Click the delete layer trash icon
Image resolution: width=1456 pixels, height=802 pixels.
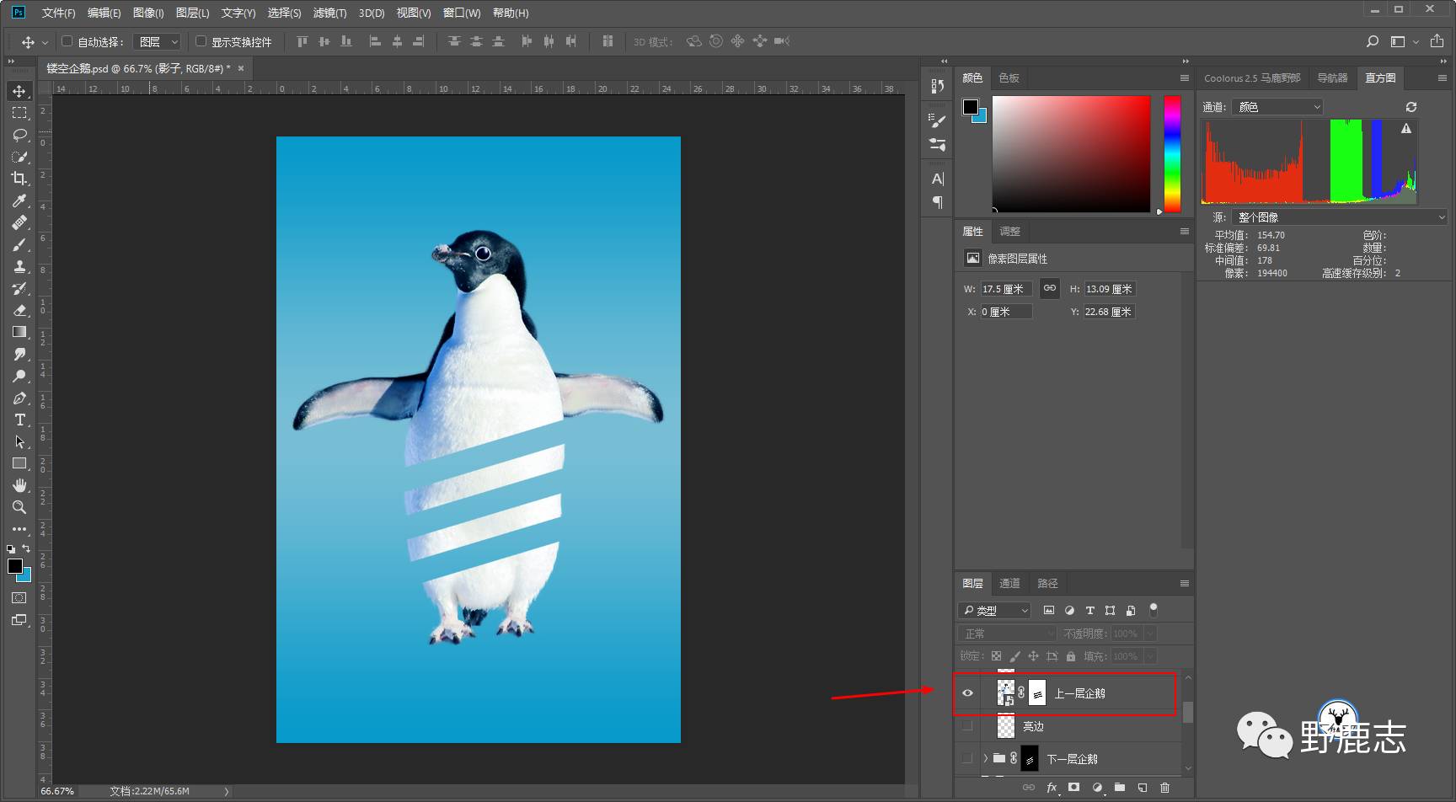[x=1164, y=788]
